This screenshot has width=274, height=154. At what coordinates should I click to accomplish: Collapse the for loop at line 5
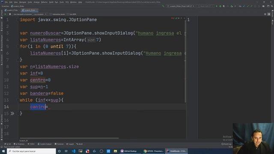coord(18,47)
